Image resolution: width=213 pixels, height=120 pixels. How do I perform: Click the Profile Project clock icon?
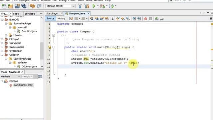tap(111, 6)
